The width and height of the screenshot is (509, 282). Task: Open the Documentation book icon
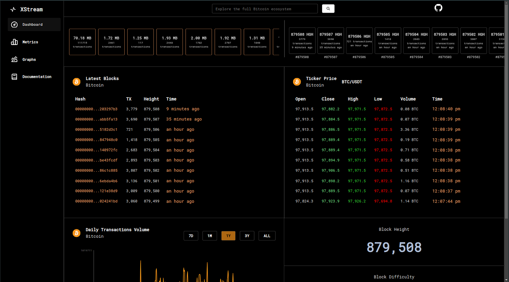pos(15,77)
